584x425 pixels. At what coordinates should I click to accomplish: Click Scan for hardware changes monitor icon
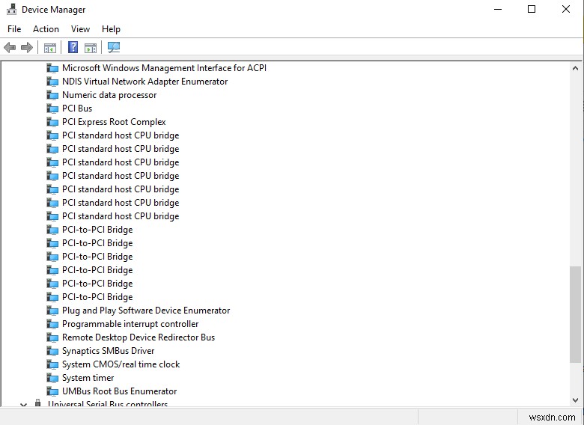pyautogui.click(x=114, y=47)
